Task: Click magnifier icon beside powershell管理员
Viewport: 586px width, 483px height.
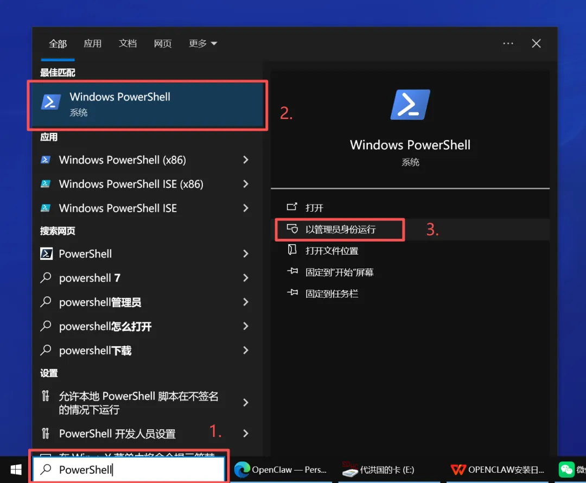Action: (x=46, y=302)
